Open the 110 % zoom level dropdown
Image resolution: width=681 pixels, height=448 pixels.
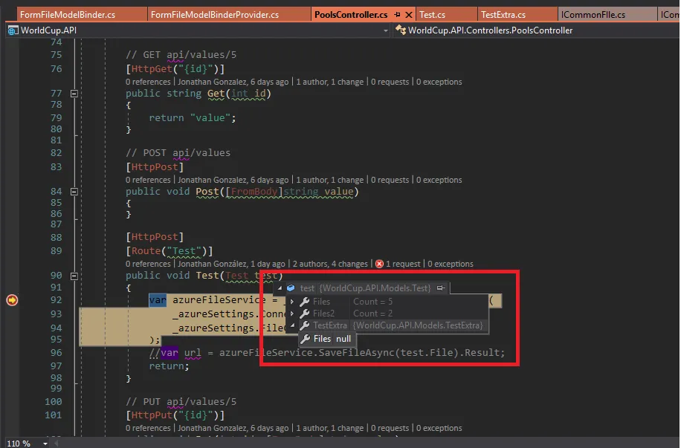pyautogui.click(x=45, y=444)
